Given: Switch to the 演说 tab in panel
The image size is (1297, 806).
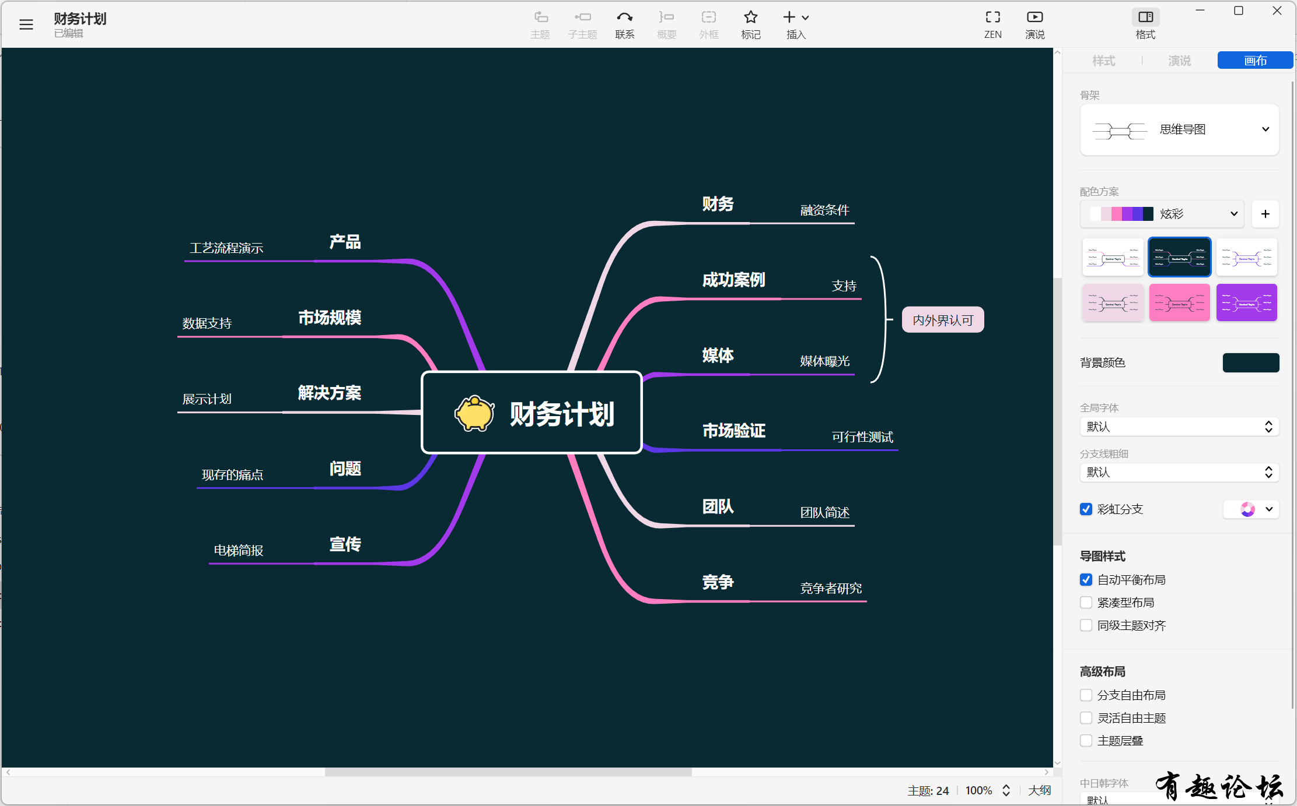Looking at the screenshot, I should [1179, 61].
